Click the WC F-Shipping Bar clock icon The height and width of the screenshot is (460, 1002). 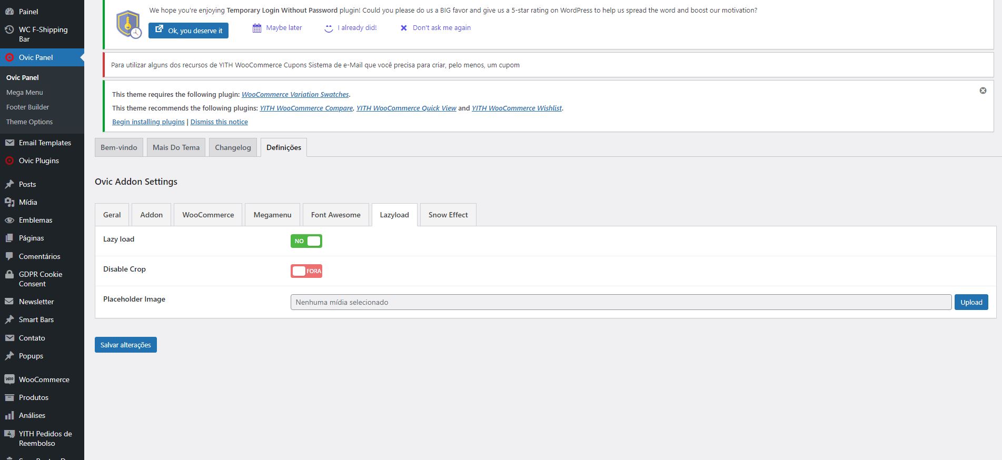[9, 30]
